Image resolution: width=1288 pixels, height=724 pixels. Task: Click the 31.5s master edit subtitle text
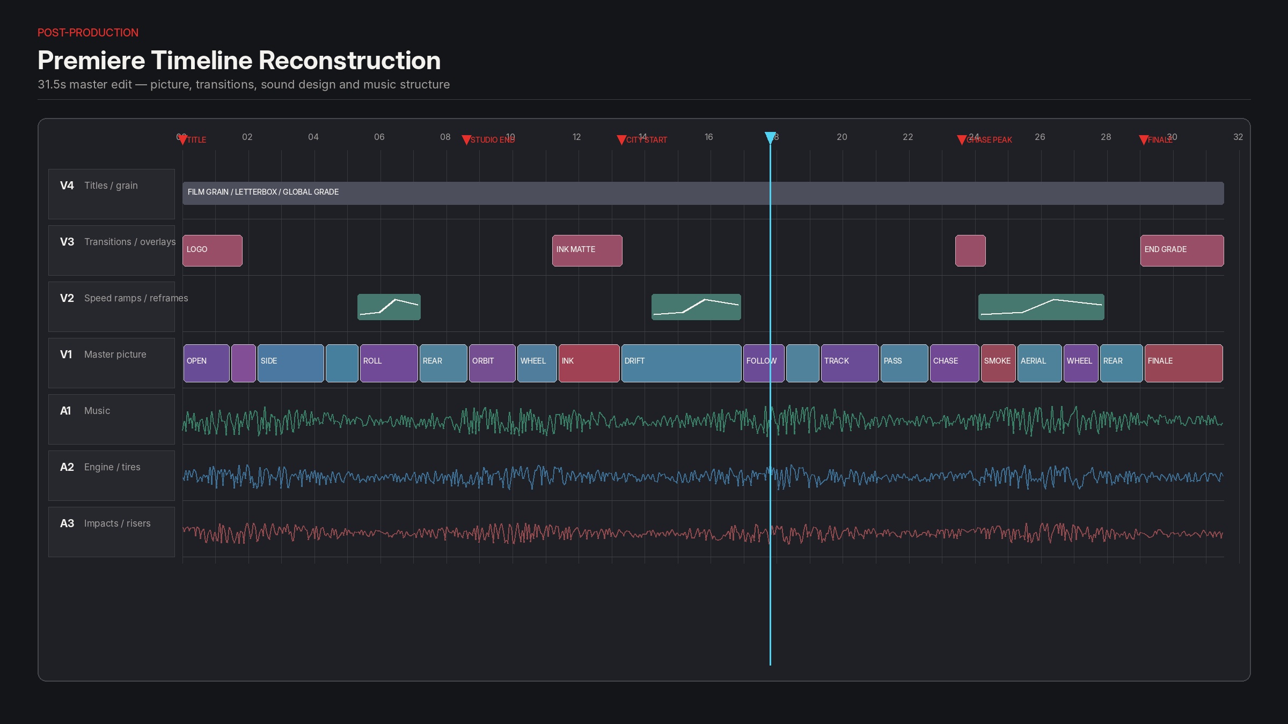[x=244, y=85]
